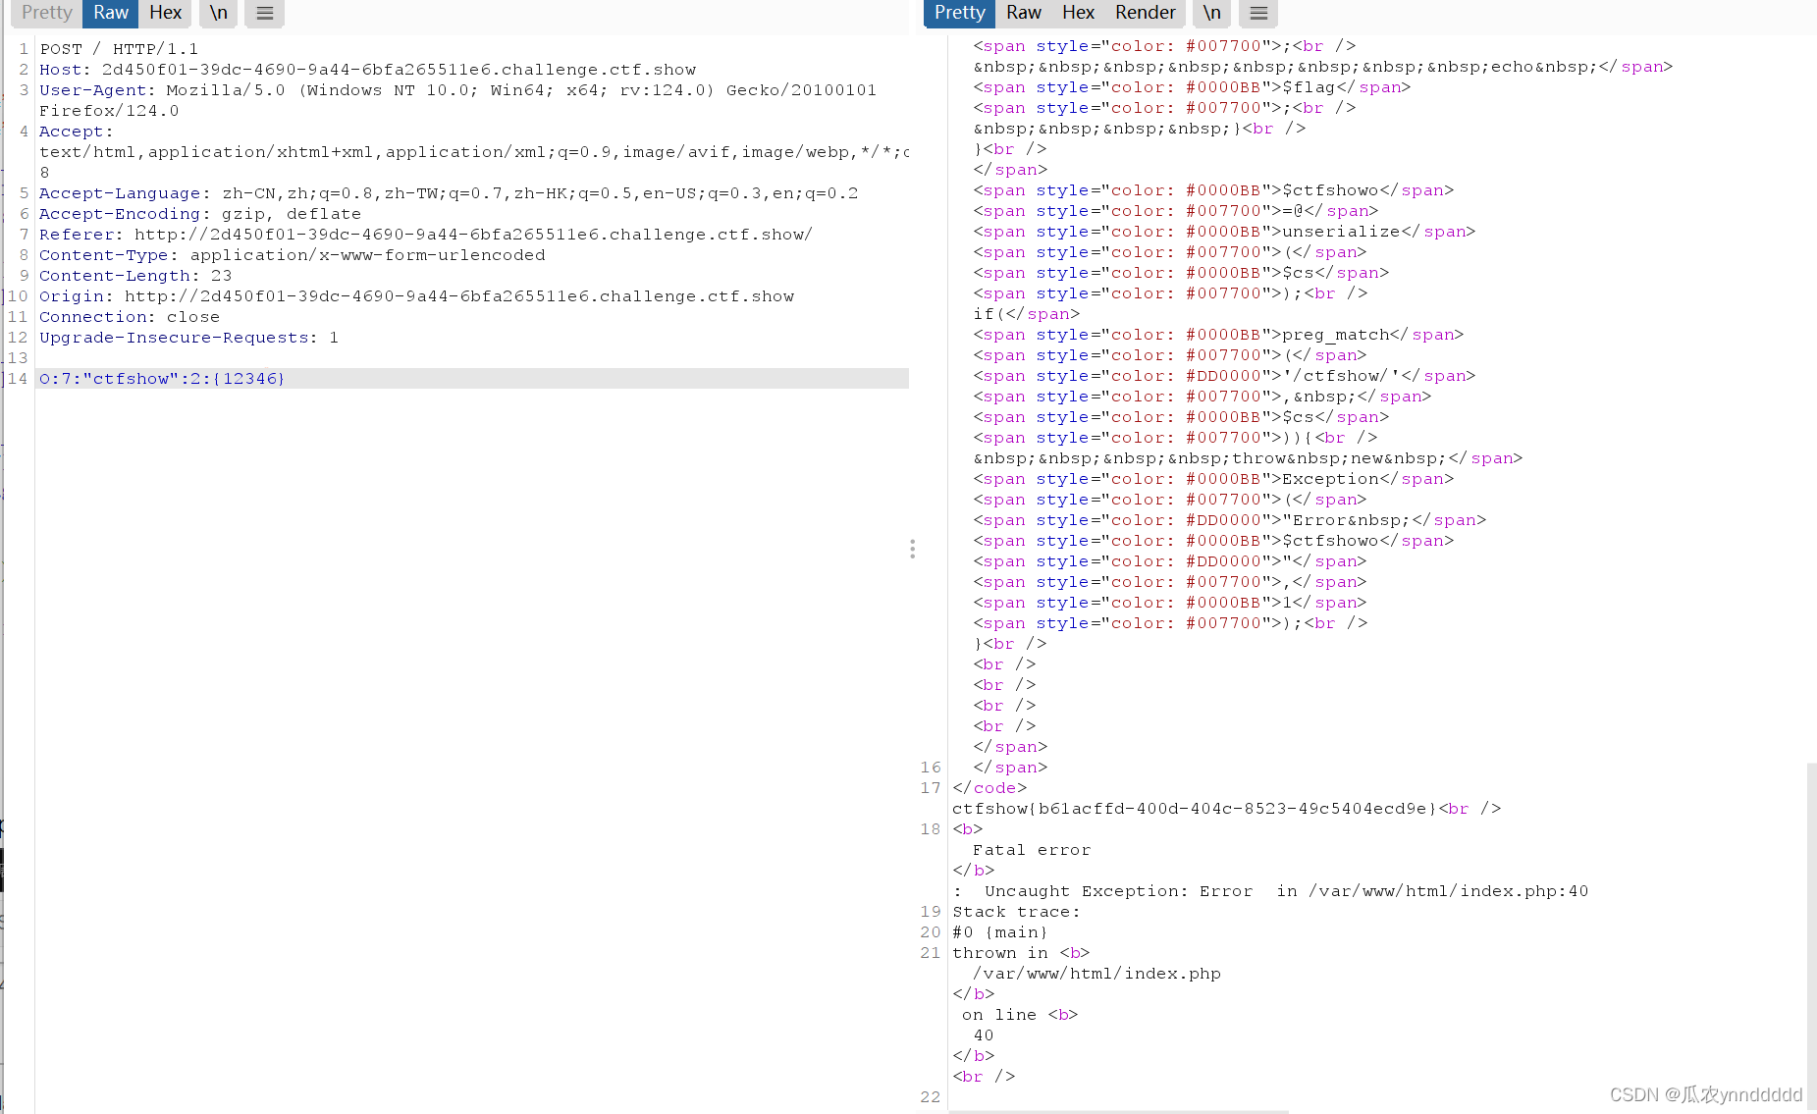
Task: Switch the response to Render view
Action: (1145, 13)
